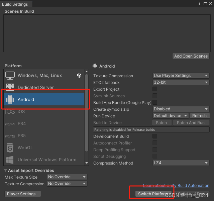Open the Learn about Unity Build Automation link

pyautogui.click(x=176, y=186)
